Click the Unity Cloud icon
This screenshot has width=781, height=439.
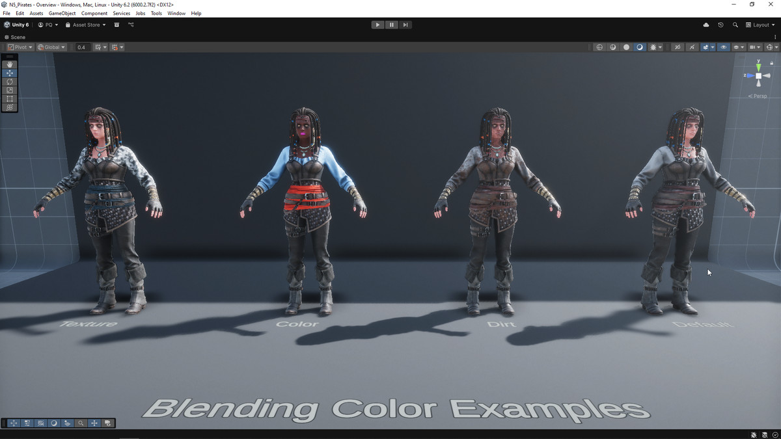click(x=706, y=25)
